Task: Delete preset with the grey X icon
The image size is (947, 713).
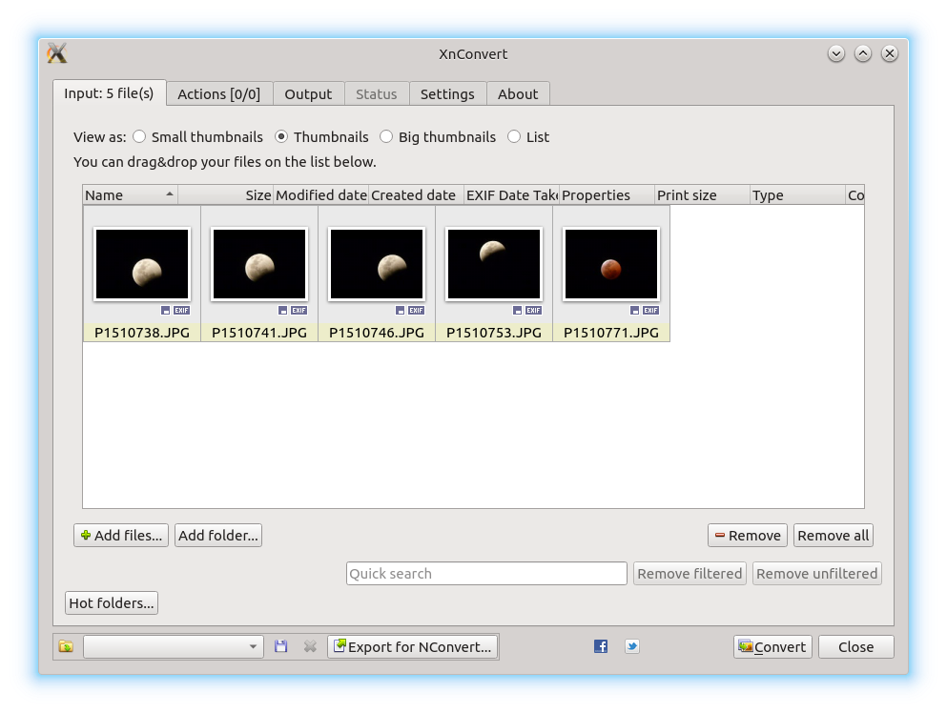Action: (x=310, y=646)
